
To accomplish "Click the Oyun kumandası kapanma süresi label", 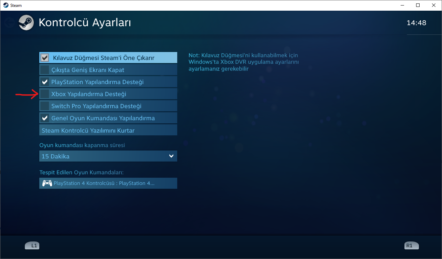I will click(82, 145).
